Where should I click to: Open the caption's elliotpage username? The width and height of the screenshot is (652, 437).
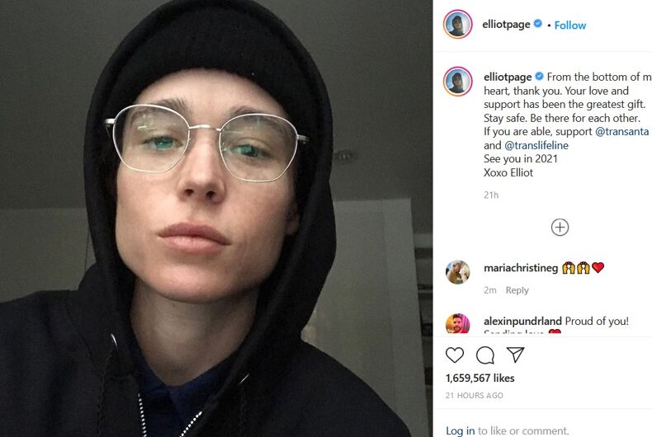tap(508, 77)
